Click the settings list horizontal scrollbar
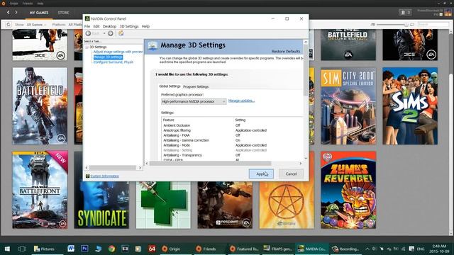Screen dimensions: 454x255 [211, 164]
